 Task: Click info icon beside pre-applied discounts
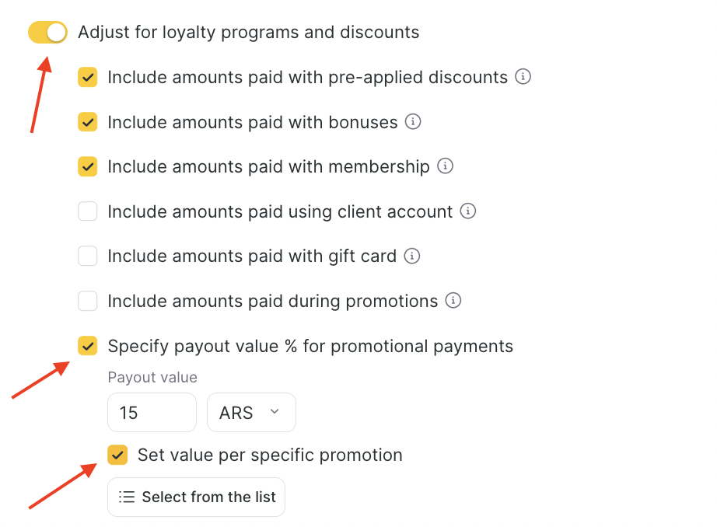523,77
